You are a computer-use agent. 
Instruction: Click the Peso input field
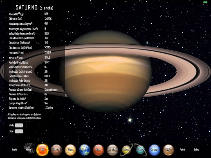19,131
